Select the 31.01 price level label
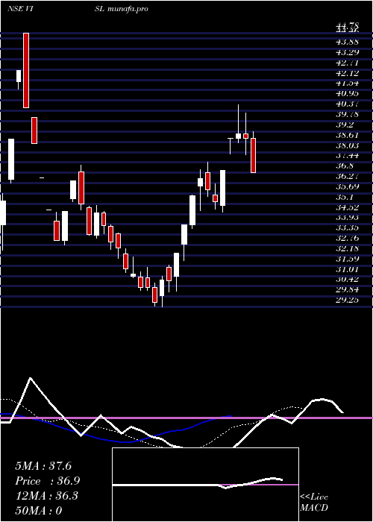Viewport: 373px width, 522px height. [x=347, y=269]
